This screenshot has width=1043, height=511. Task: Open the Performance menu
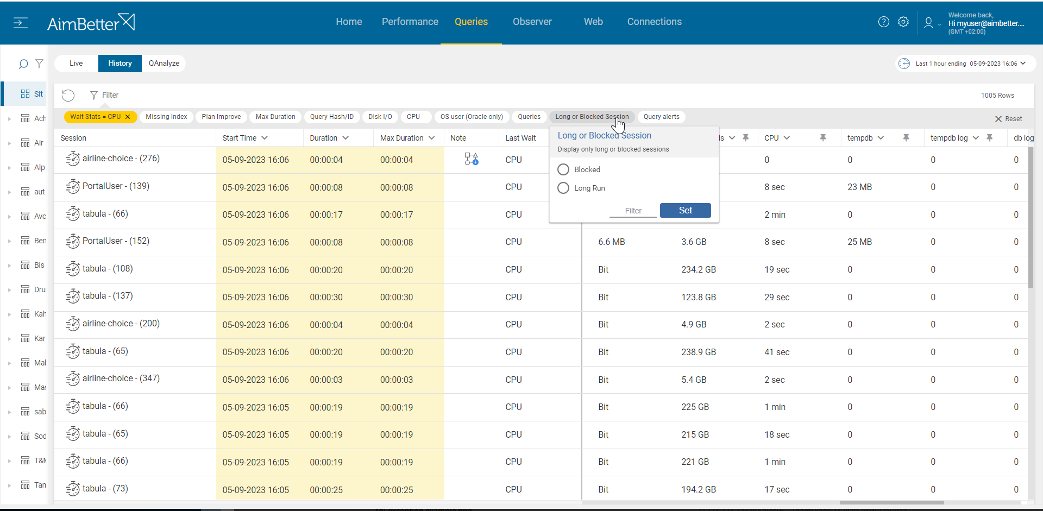[410, 22]
